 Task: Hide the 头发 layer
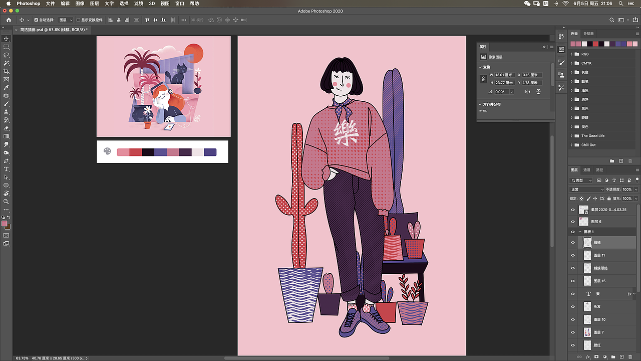[x=573, y=306]
